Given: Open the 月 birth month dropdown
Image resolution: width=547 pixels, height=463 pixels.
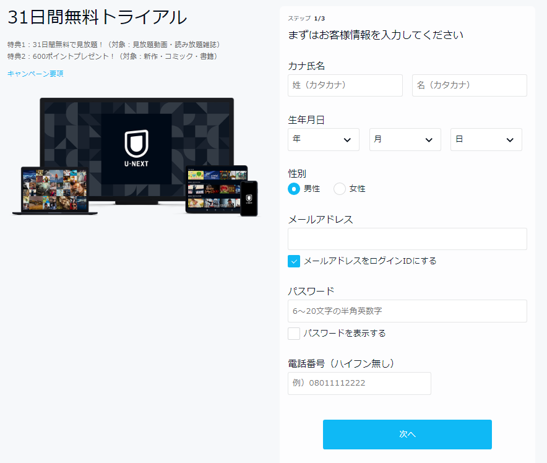Looking at the screenshot, I should (405, 139).
